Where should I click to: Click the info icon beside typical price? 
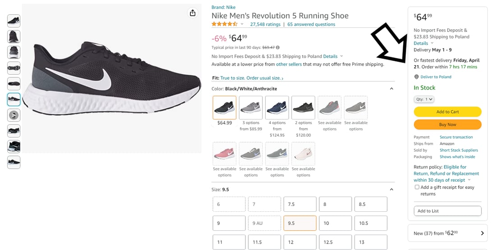(x=278, y=48)
